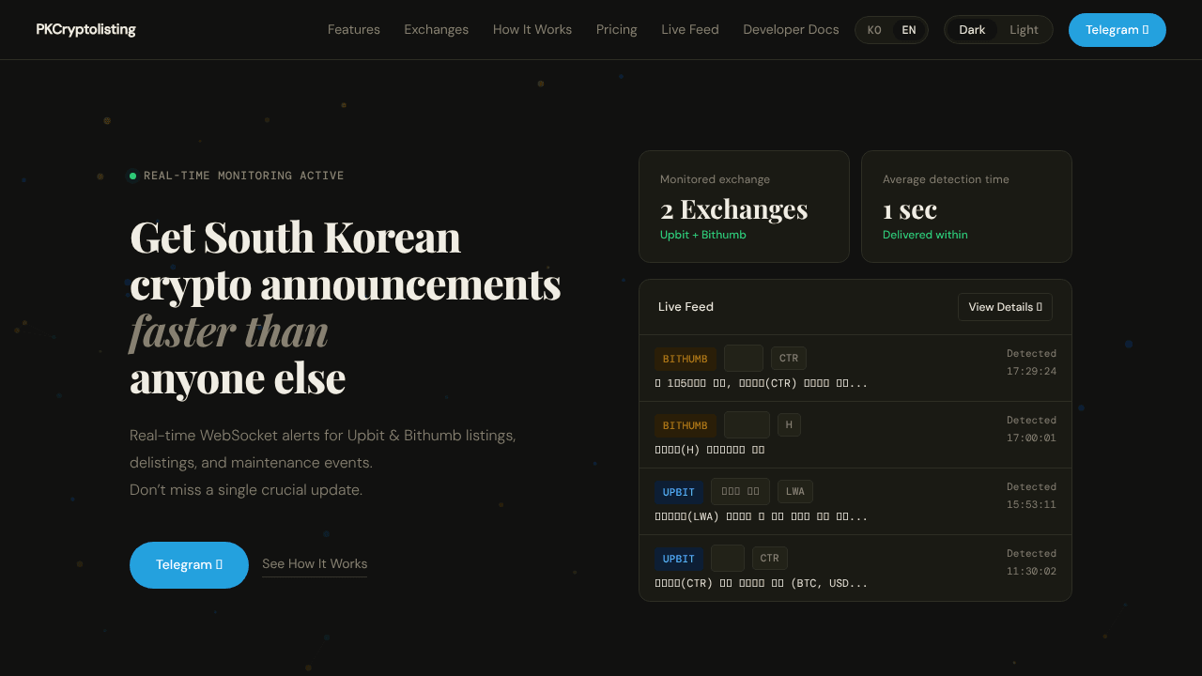Click the BITHUMB tag at 17:00:01
The image size is (1202, 676).
[686, 425]
